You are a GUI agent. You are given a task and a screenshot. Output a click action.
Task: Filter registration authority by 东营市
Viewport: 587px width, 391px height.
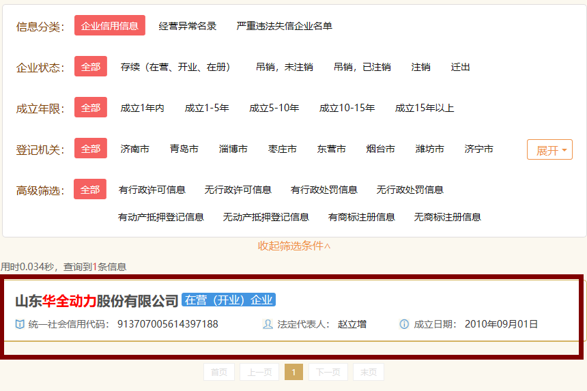[x=331, y=149]
